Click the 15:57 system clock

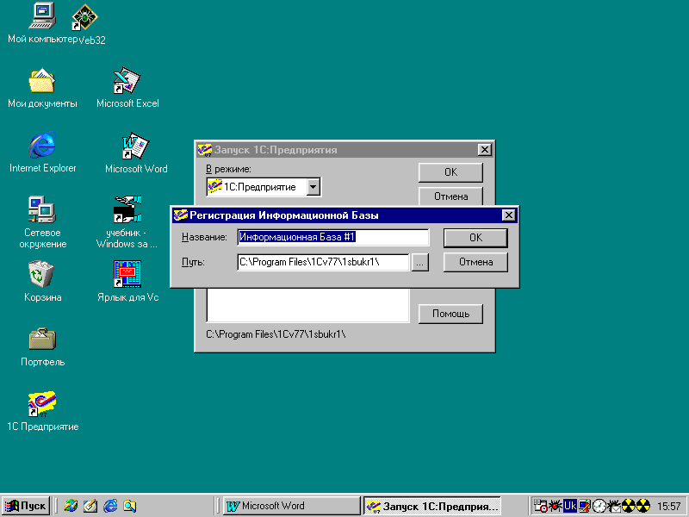(669, 506)
